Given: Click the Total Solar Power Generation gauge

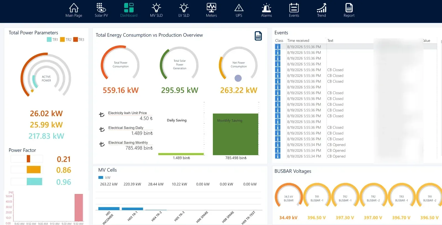Looking at the screenshot, I should (x=180, y=63).
